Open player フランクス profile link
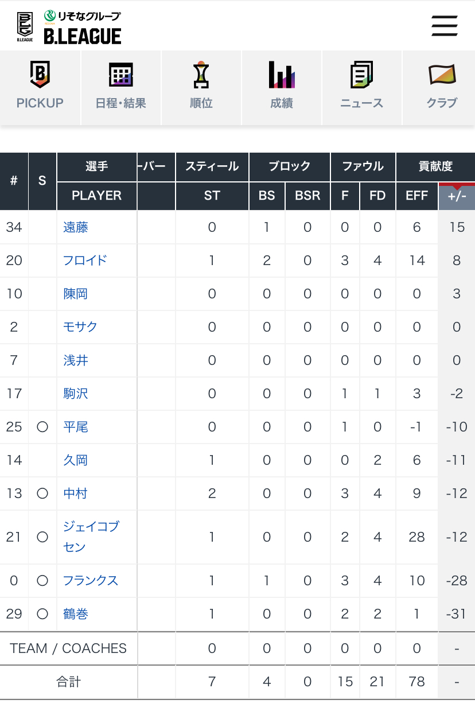This screenshot has height=719, width=475. (x=91, y=581)
